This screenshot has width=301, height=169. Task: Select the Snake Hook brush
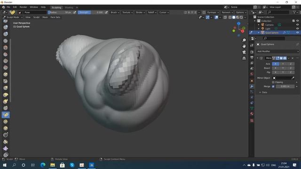(x=6, y=101)
